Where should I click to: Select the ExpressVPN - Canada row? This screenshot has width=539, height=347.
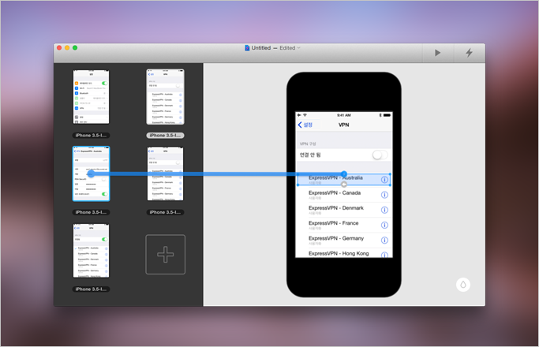pos(344,195)
